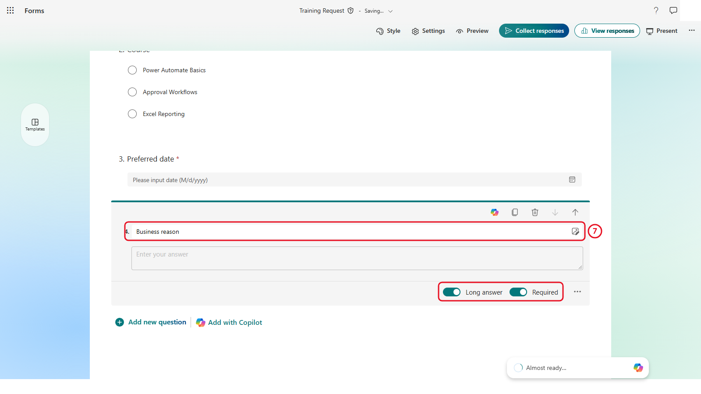The image size is (701, 394).
Task: Start Present mode
Action: (662, 31)
